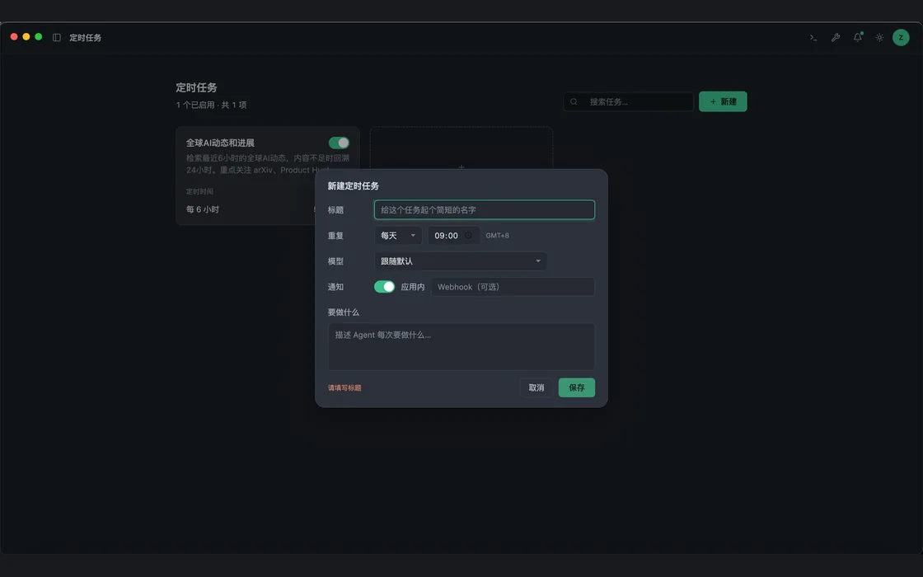The width and height of the screenshot is (923, 577).
Task: Click the plus icon in empty card
Action: point(461,167)
